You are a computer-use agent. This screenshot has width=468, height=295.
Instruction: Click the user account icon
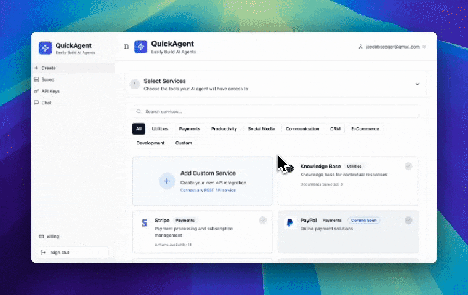360,47
